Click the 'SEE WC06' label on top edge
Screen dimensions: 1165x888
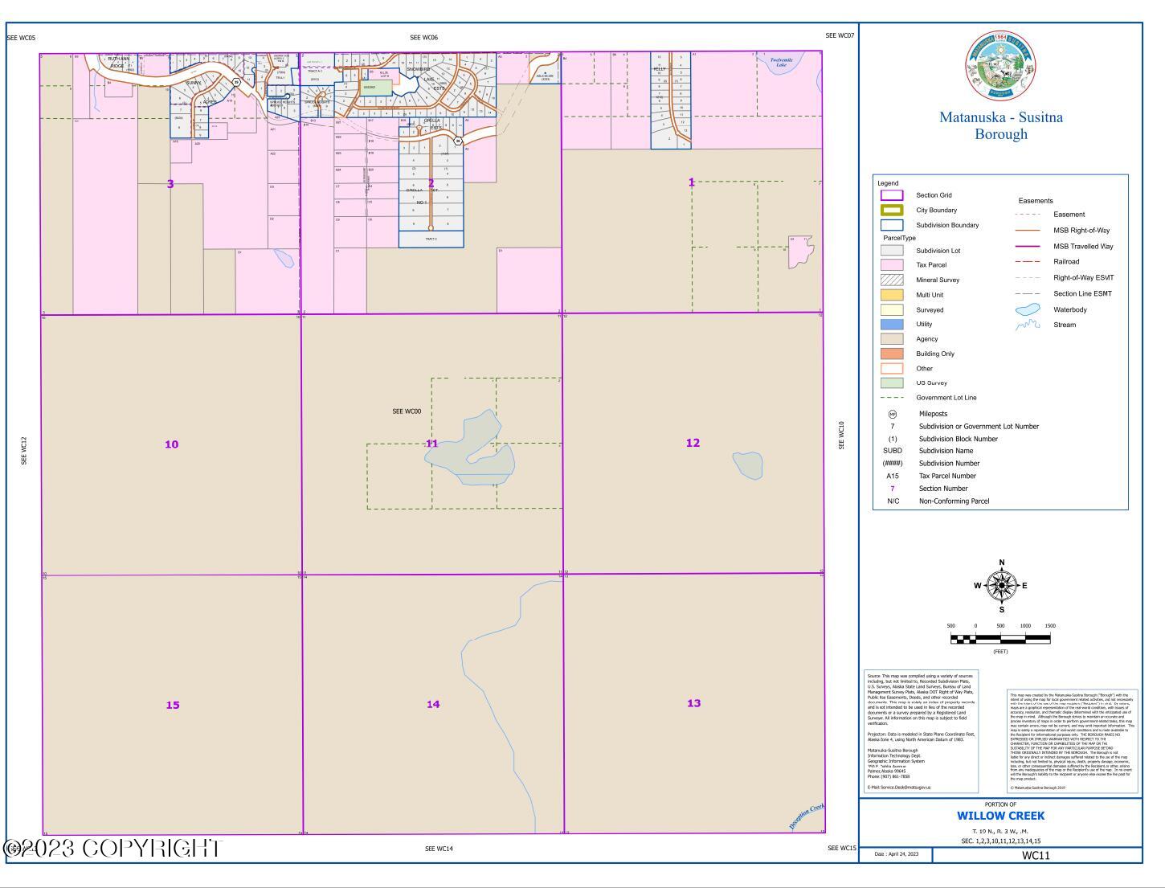423,38
